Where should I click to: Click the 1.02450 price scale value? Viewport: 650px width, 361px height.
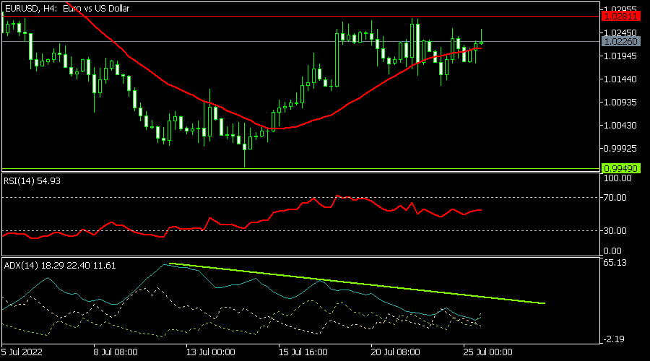tap(620, 32)
